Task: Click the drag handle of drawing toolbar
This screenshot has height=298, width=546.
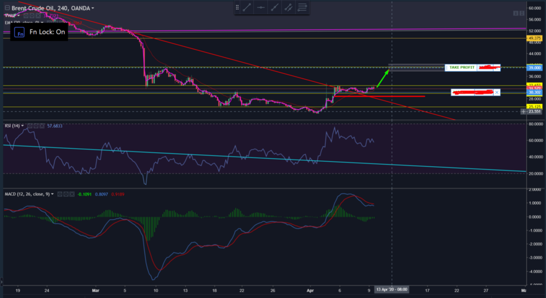Action: pos(237,7)
